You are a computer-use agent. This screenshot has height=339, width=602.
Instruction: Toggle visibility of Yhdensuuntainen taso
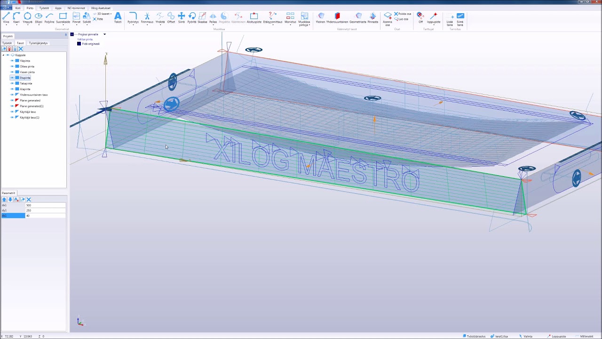pos(12,95)
